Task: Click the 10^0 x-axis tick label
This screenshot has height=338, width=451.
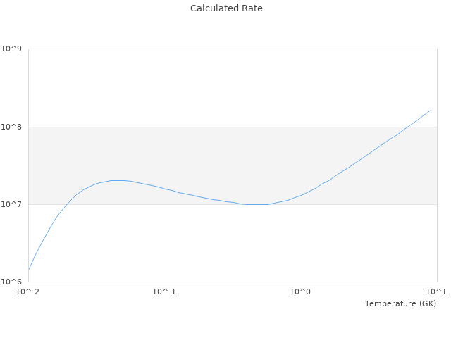Action: click(301, 292)
